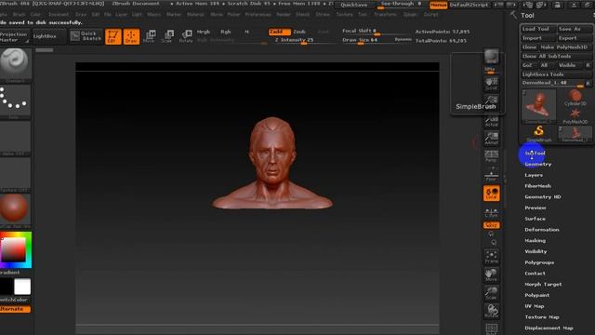Expand the Visibility section
Viewport: 595px width, 335px height.
(535, 251)
